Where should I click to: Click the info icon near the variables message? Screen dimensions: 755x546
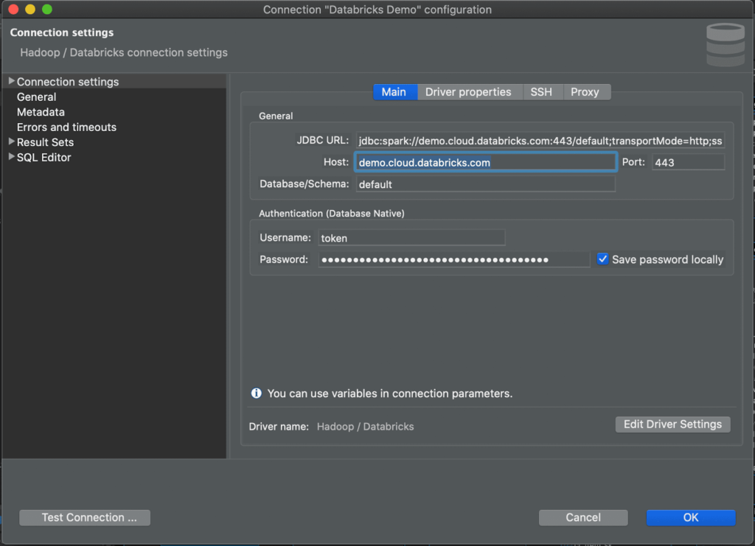(256, 393)
